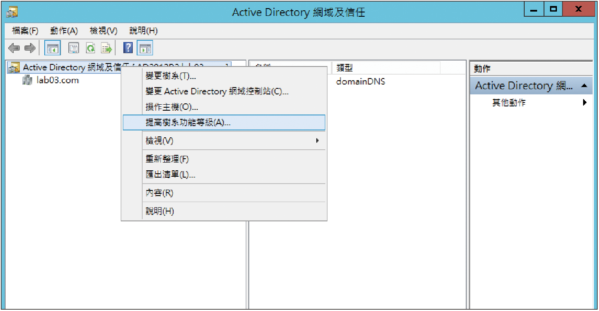Toggle the show/hide console tree icon
Image resolution: width=599 pixels, height=311 pixels.
tap(53, 48)
